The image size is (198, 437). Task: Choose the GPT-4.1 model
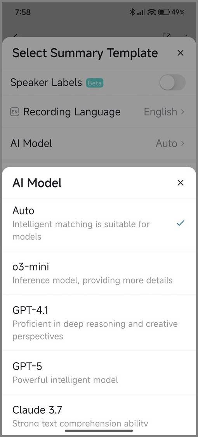99,322
